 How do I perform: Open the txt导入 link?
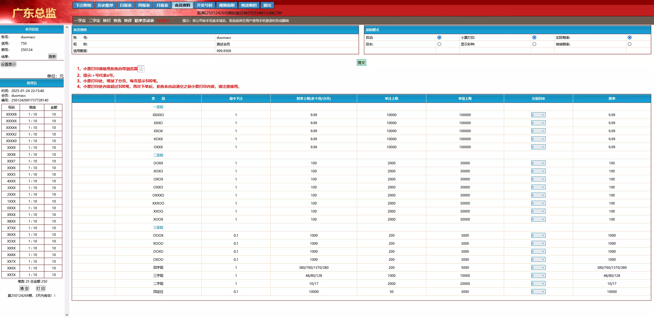[163, 21]
